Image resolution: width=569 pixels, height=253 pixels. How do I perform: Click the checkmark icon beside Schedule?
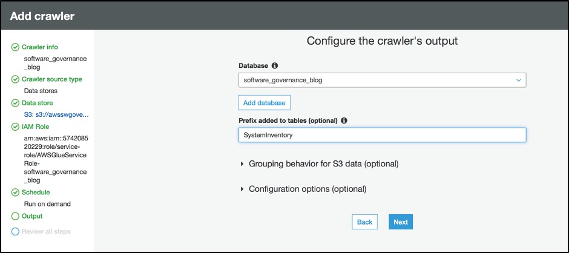(x=15, y=192)
